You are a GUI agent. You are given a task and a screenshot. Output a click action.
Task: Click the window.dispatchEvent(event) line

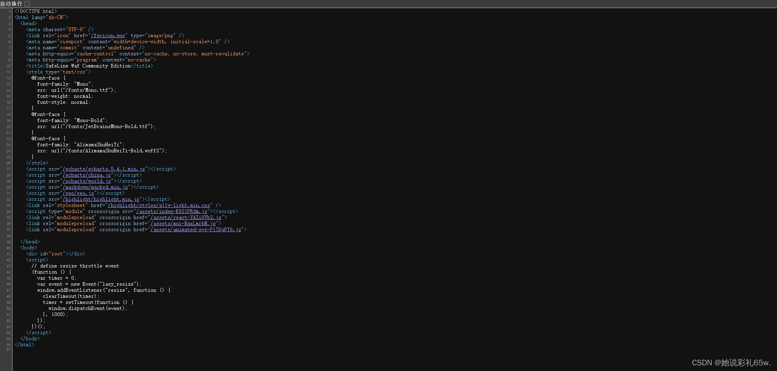(x=88, y=308)
